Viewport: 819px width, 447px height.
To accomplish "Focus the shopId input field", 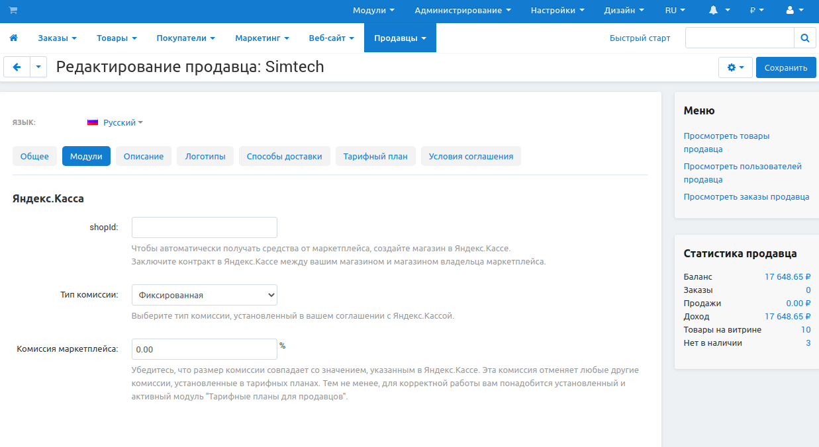I will click(x=205, y=227).
